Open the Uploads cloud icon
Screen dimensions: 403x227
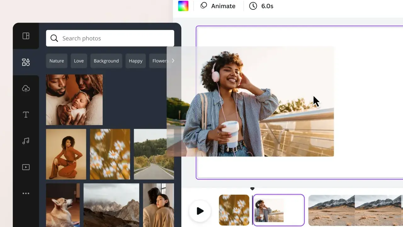point(26,89)
